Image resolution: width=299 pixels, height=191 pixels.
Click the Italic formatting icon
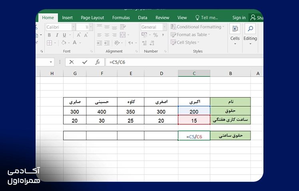coord(57,35)
